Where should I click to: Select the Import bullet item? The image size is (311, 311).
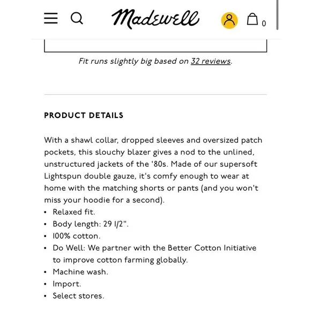(67, 284)
